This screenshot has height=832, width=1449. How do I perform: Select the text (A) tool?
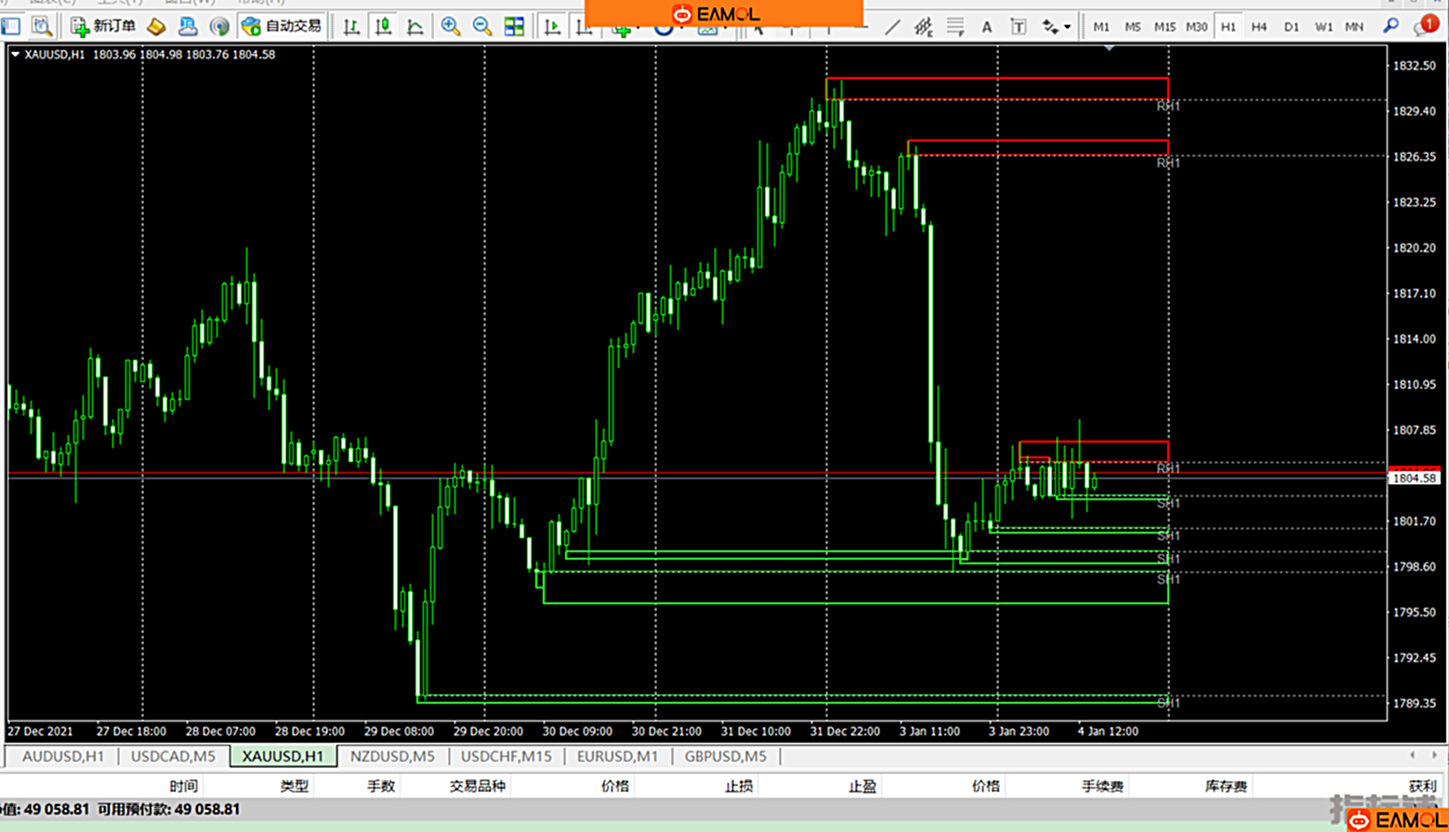pyautogui.click(x=986, y=27)
